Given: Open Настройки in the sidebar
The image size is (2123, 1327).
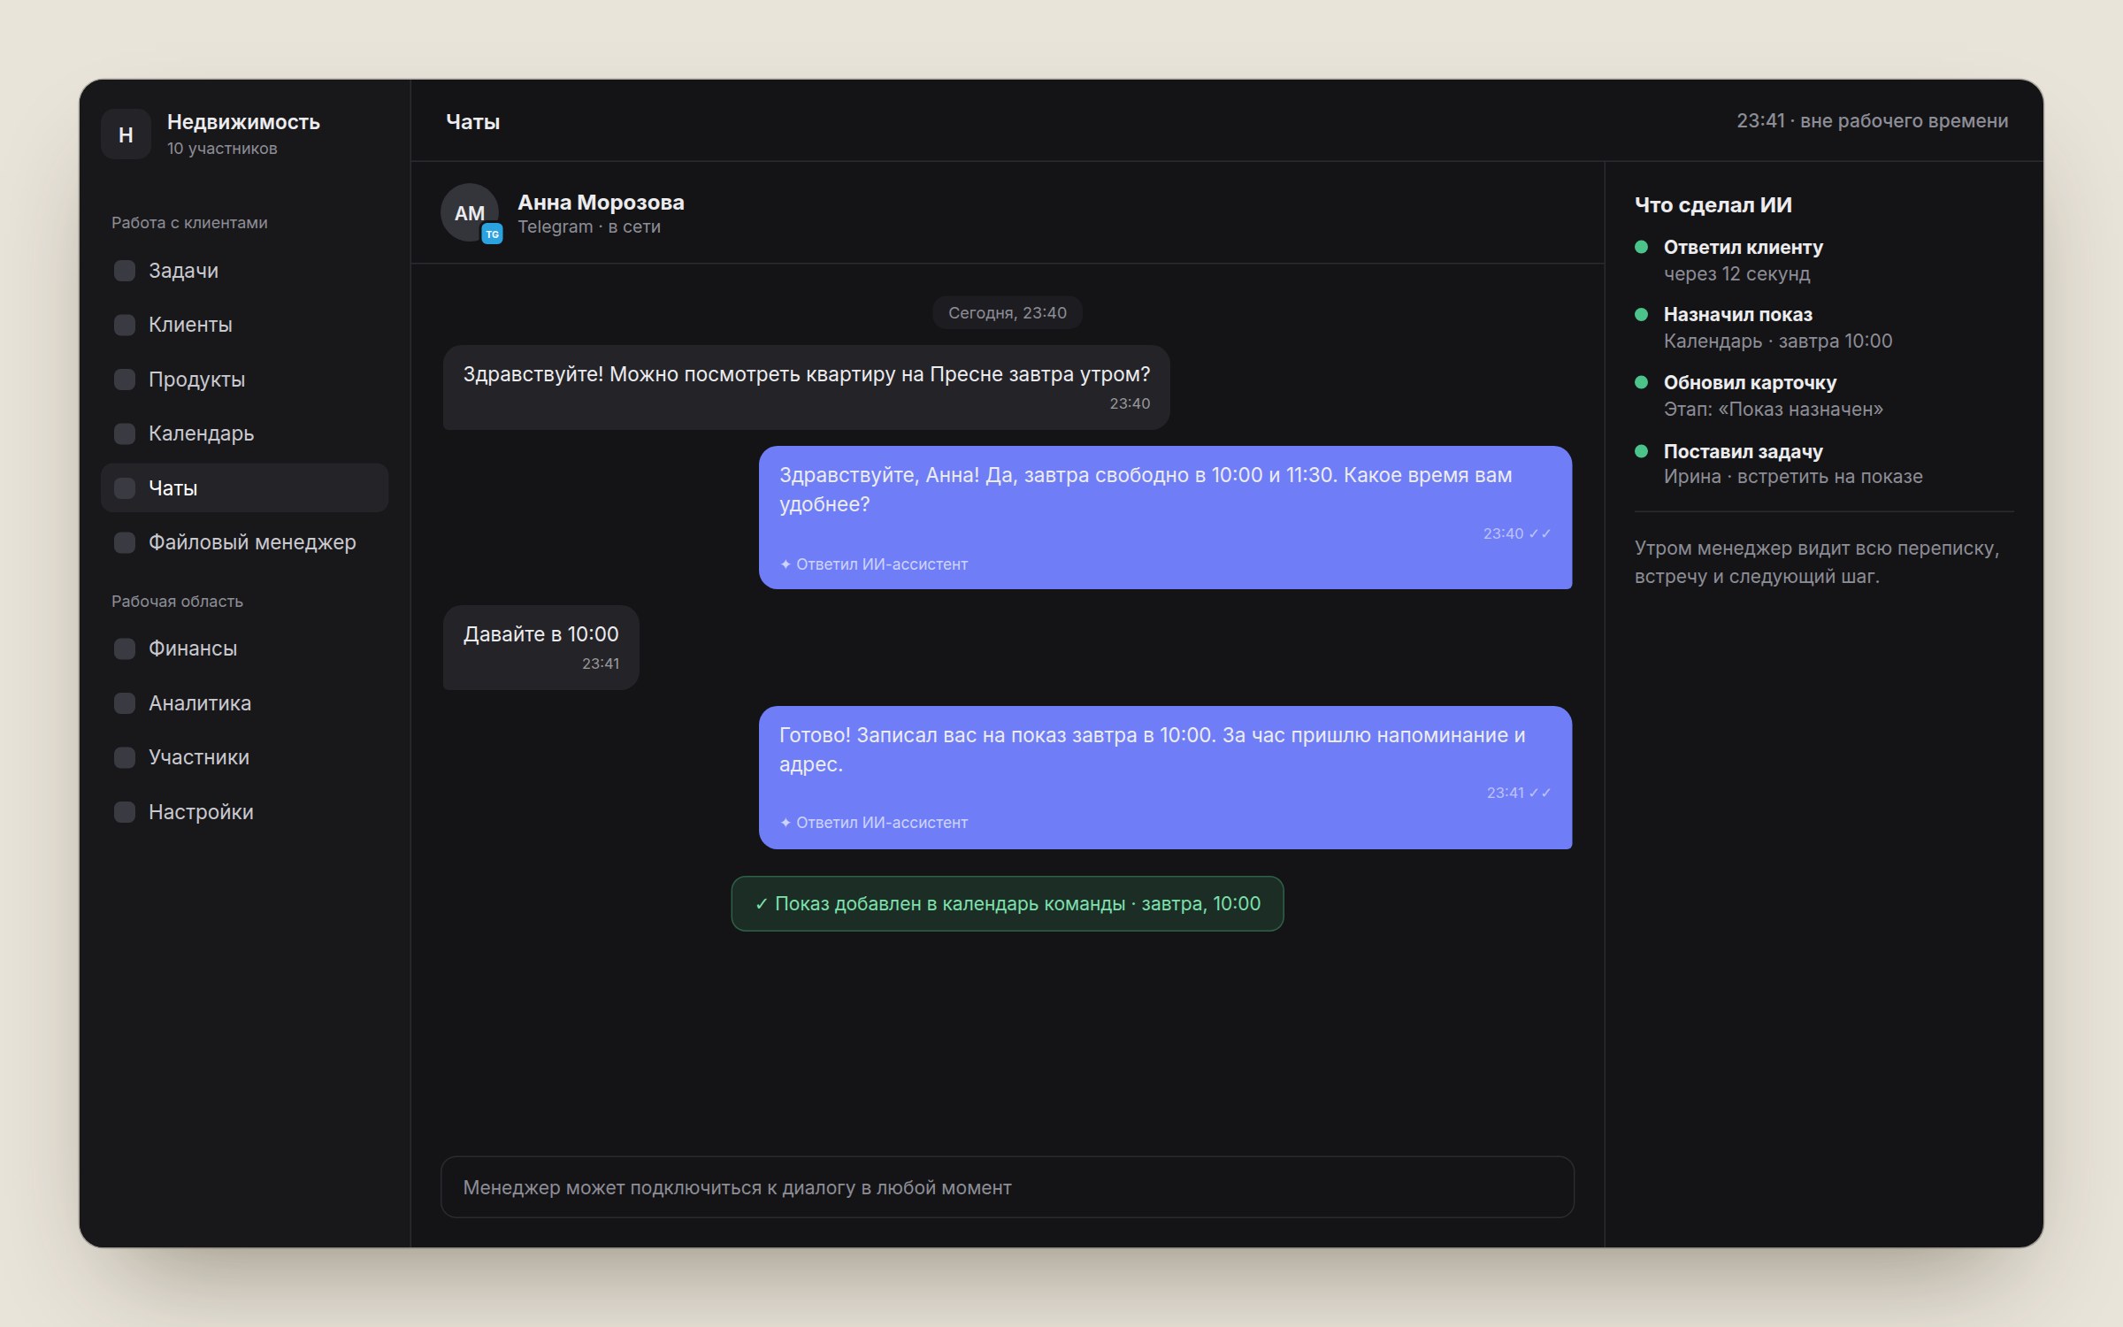Looking at the screenshot, I should [x=244, y=812].
